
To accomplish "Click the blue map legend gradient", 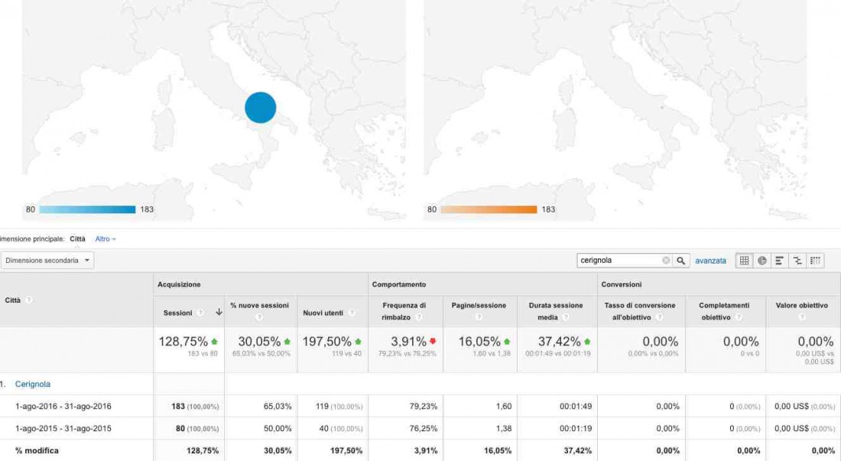I will pyautogui.click(x=87, y=209).
